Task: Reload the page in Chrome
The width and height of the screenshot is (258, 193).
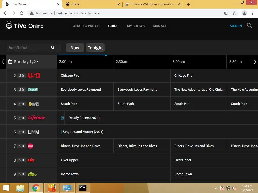Action: pos(22,13)
